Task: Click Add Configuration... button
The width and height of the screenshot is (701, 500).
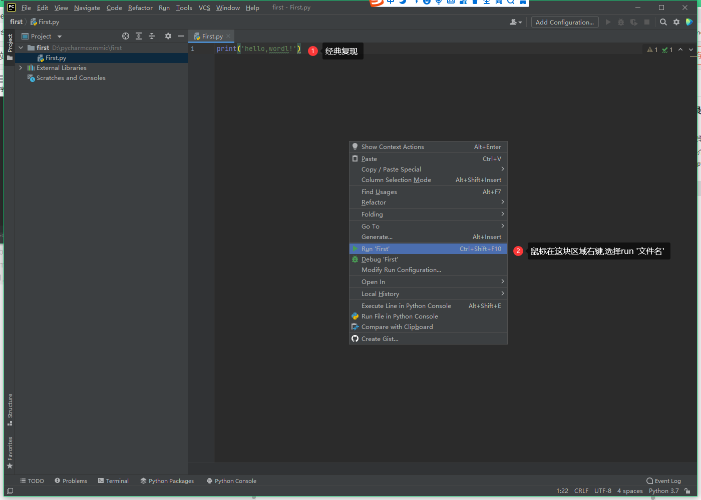Action: [x=565, y=22]
